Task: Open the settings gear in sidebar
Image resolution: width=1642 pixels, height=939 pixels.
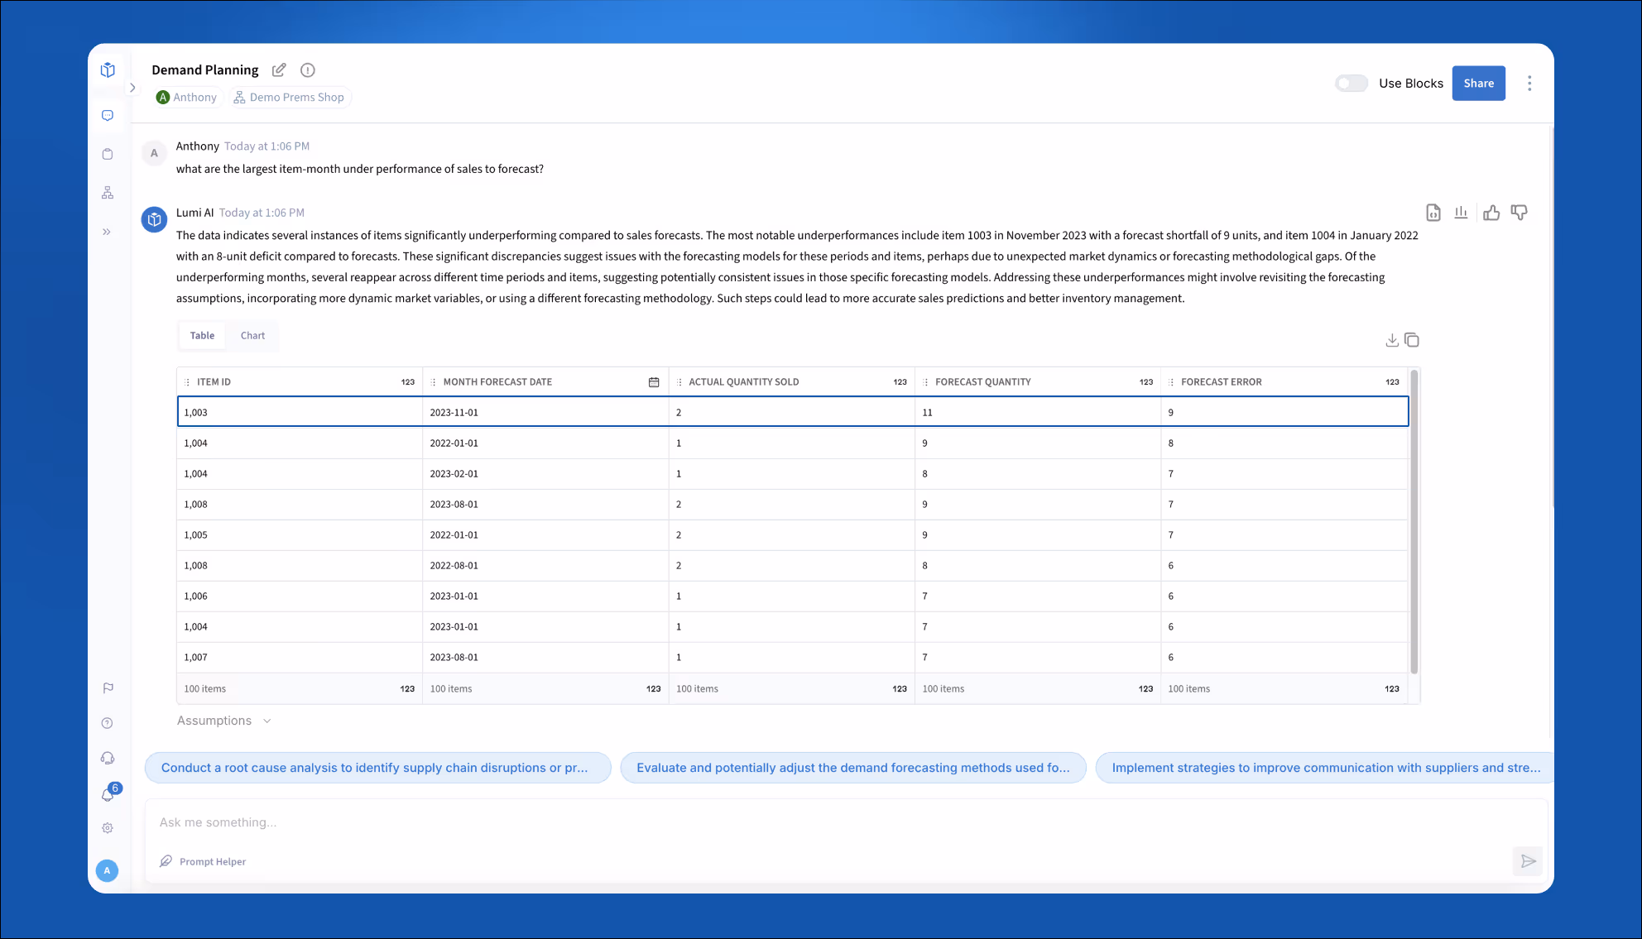Action: 108,828
